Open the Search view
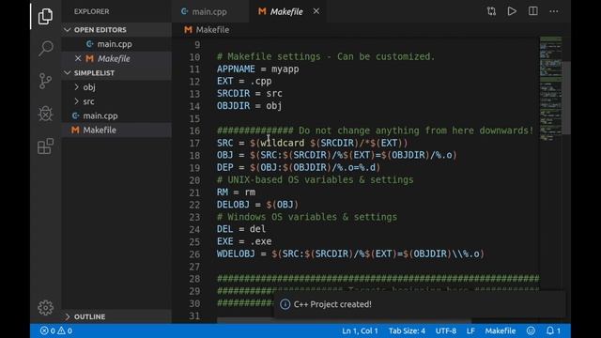 coord(45,49)
